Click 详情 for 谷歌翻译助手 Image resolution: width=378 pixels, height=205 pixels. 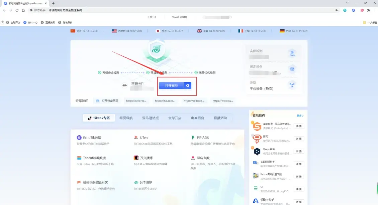(x=299, y=164)
